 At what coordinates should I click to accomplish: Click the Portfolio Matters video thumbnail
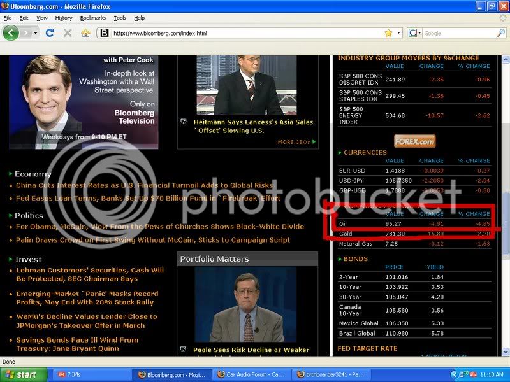245,304
